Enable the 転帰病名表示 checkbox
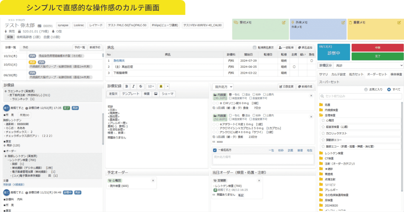 (x=255, y=48)
